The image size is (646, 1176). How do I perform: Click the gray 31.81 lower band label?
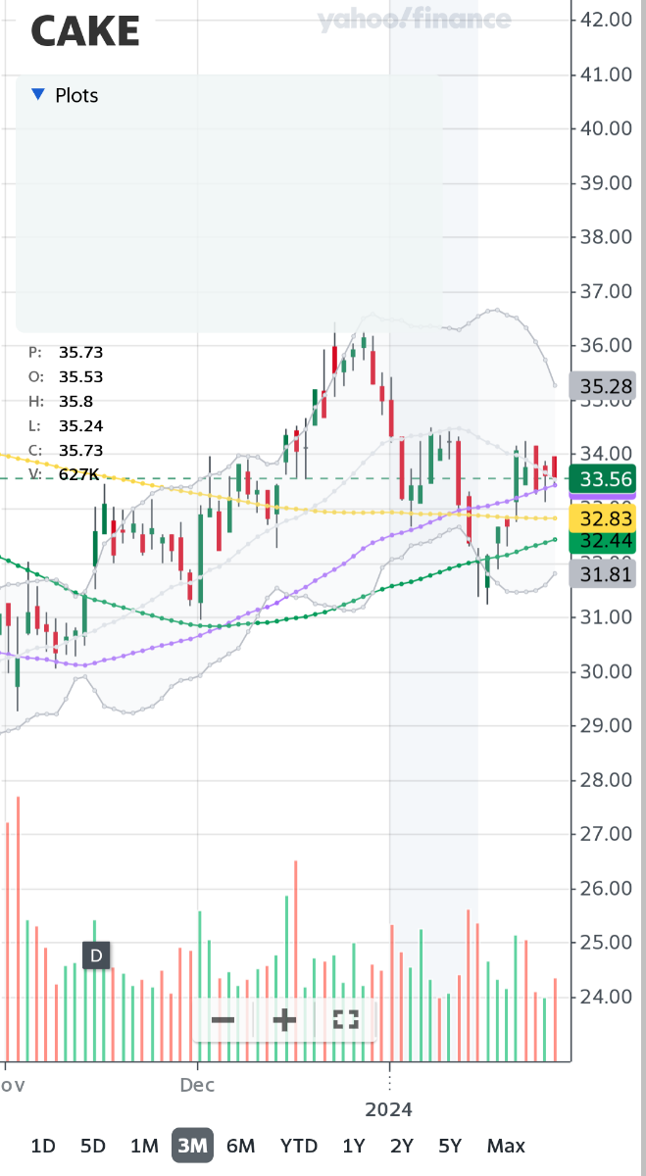click(x=605, y=573)
